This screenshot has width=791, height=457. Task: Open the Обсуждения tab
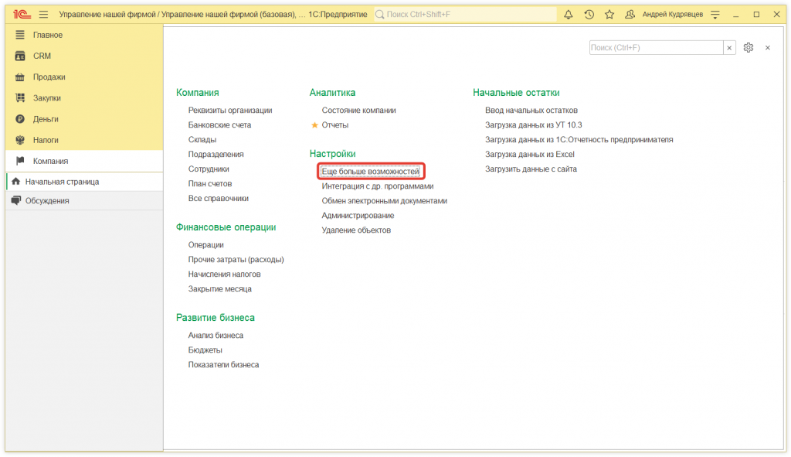(x=46, y=200)
